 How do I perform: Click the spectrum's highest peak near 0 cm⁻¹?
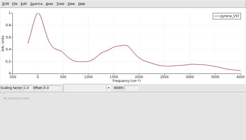pyautogui.click(x=38, y=13)
